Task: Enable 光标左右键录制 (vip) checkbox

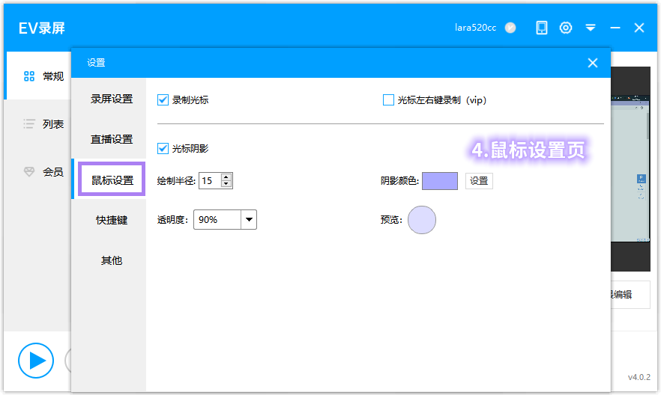Action: pos(388,99)
